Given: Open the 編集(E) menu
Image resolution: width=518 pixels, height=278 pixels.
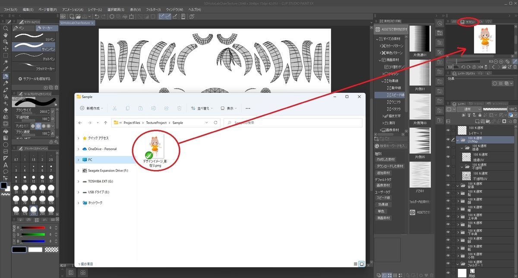Looking at the screenshot, I should [28, 9].
